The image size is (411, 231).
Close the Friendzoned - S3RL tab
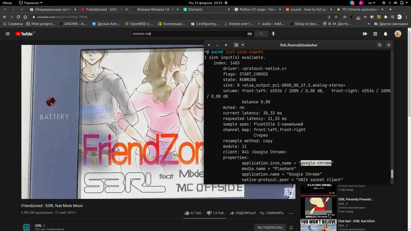[127, 10]
